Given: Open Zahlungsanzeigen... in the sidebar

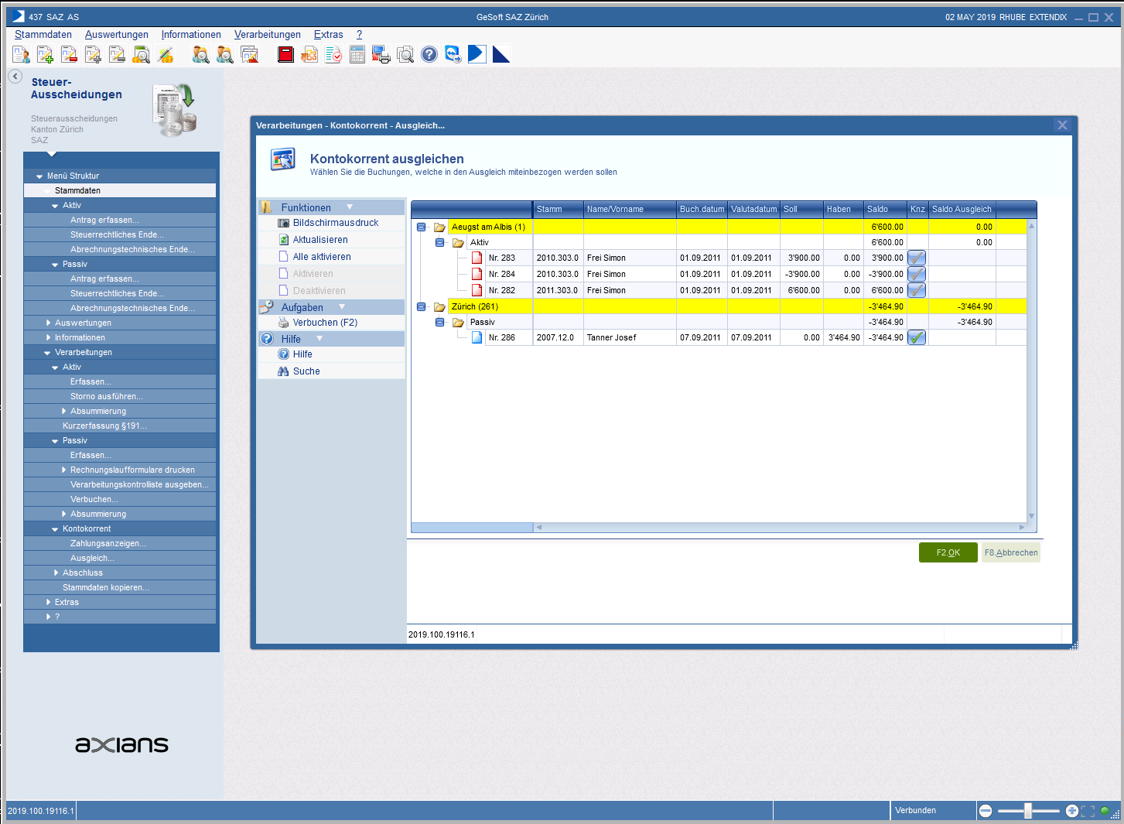Looking at the screenshot, I should [108, 543].
